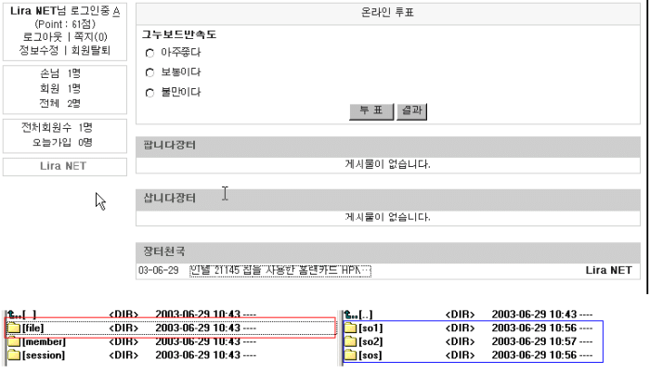Select the 보통이다 radio option
Viewport: 650px width, 373px height.
tap(149, 72)
